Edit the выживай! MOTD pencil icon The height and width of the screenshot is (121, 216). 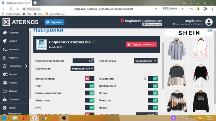(64, 47)
